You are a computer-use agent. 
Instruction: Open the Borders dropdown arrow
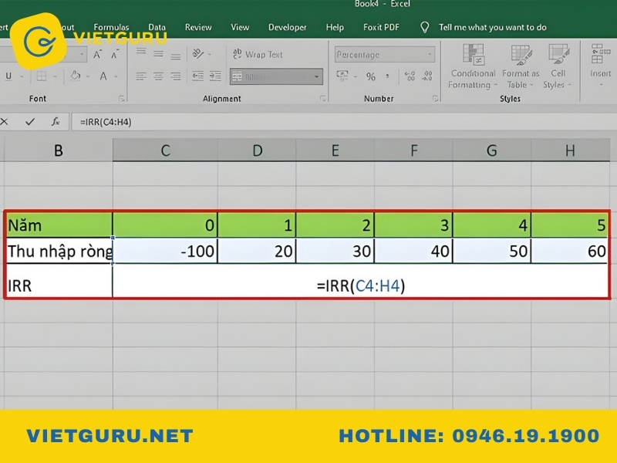point(55,76)
